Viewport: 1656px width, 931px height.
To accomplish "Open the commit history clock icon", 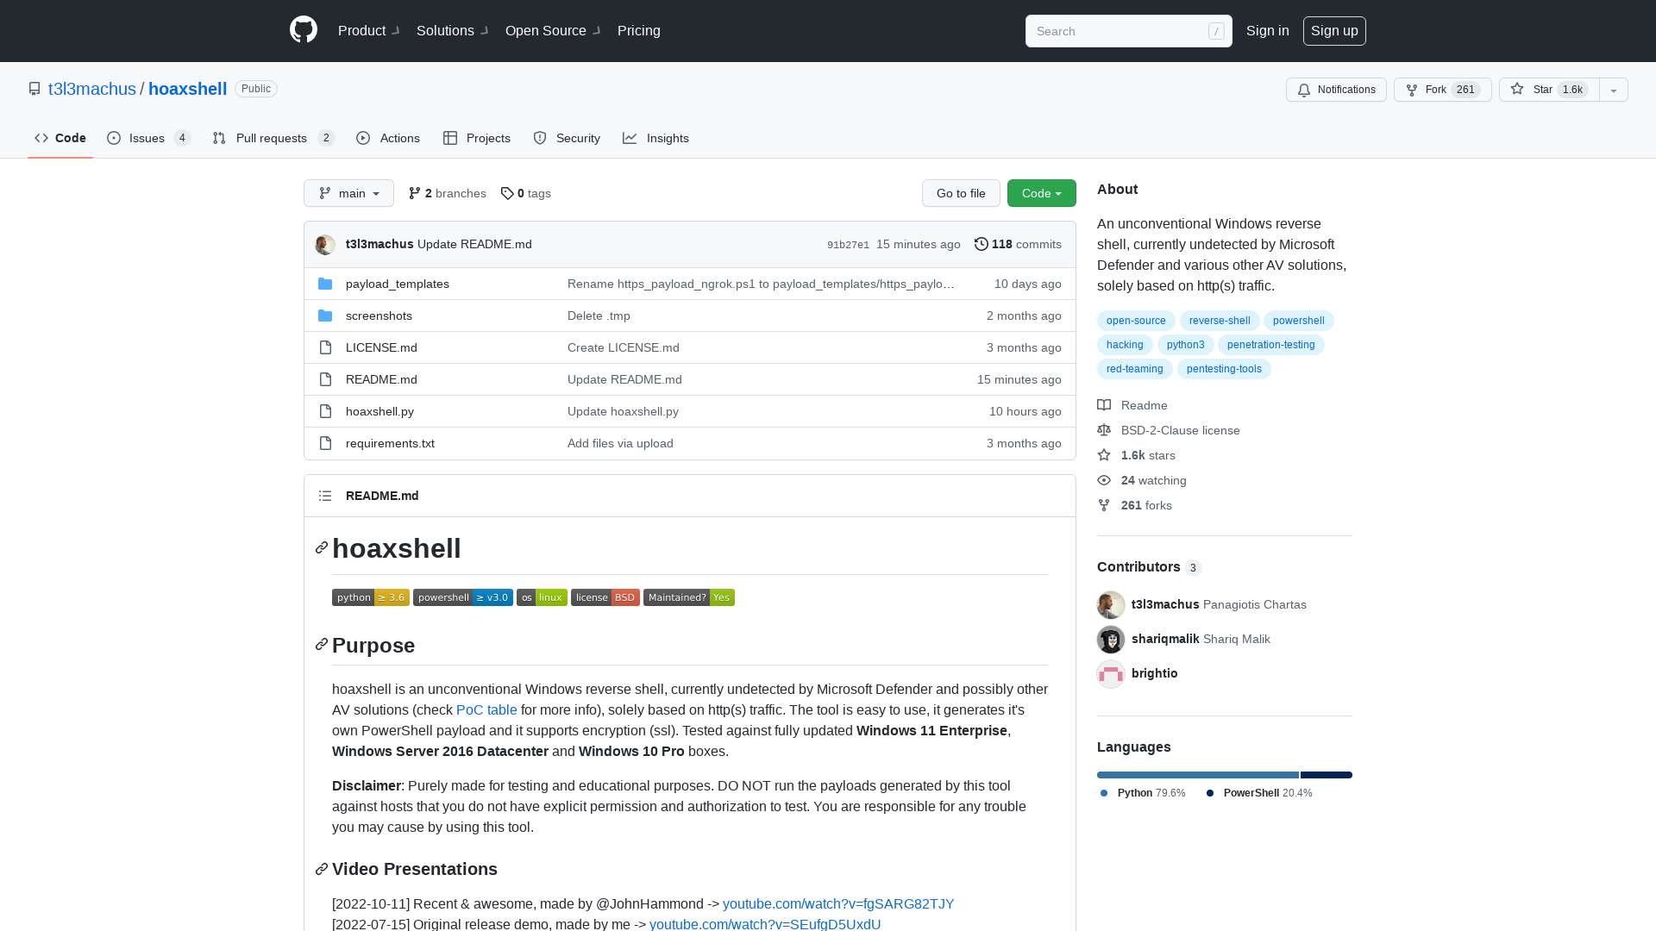I will coord(981,244).
